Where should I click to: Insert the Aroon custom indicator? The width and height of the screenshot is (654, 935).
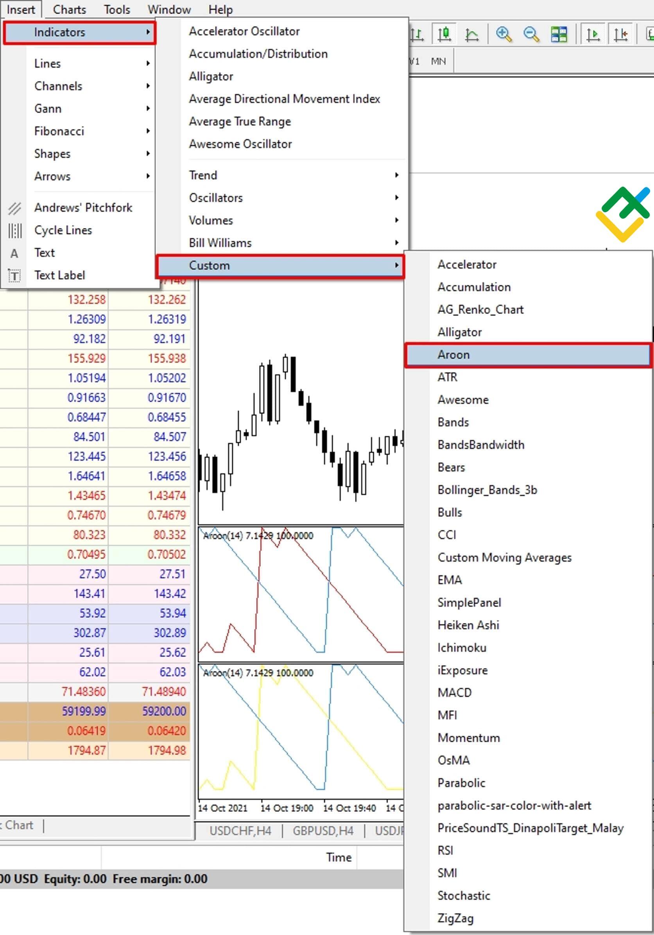click(x=453, y=355)
